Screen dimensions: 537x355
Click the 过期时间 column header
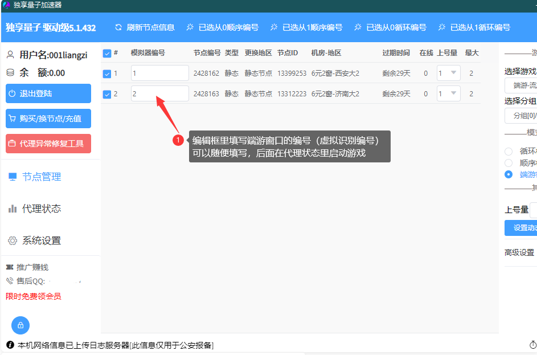pos(396,53)
